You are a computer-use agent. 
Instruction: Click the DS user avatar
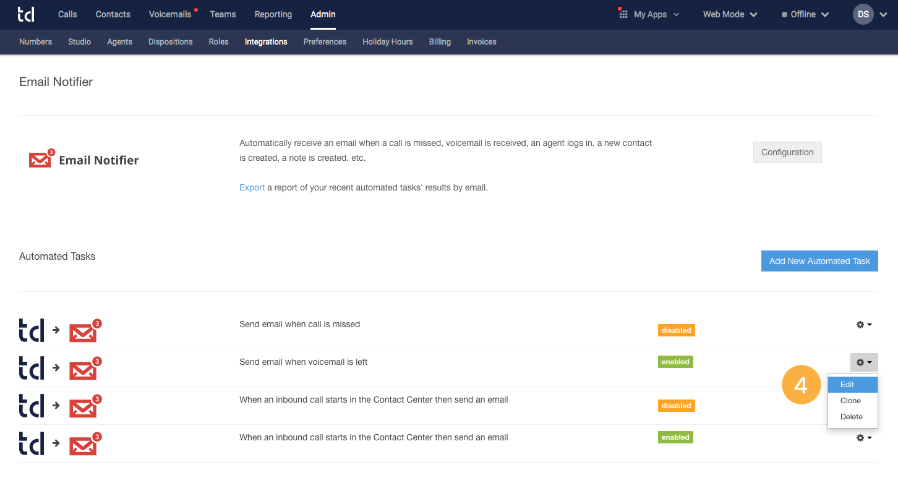pos(863,14)
